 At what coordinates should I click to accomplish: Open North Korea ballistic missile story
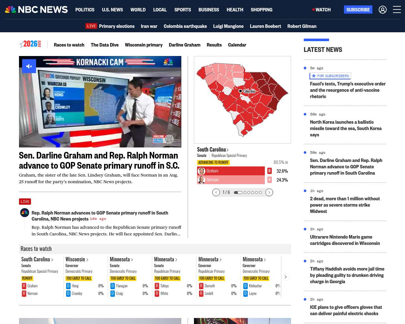(x=346, y=128)
